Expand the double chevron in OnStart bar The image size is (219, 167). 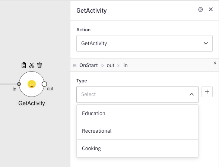coord(215,63)
